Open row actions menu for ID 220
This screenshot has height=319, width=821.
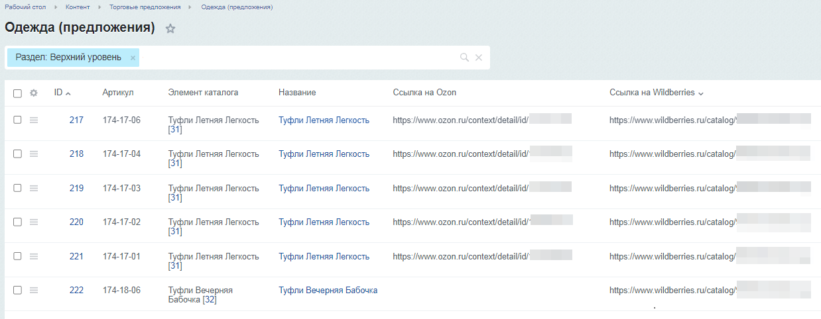(x=34, y=222)
